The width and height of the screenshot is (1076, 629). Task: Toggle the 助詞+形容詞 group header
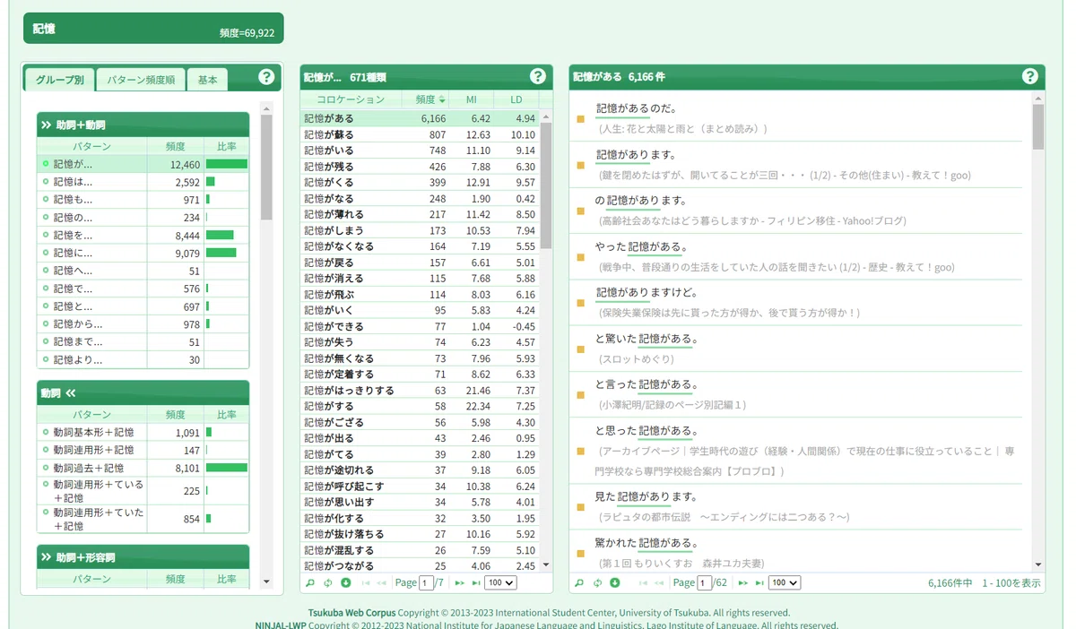(143, 557)
